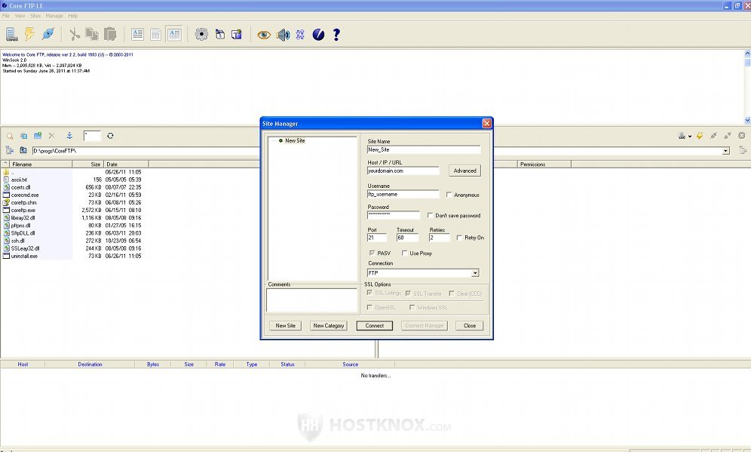Click the template T toolbar icon
This screenshot has height=452, width=751.
point(237,34)
